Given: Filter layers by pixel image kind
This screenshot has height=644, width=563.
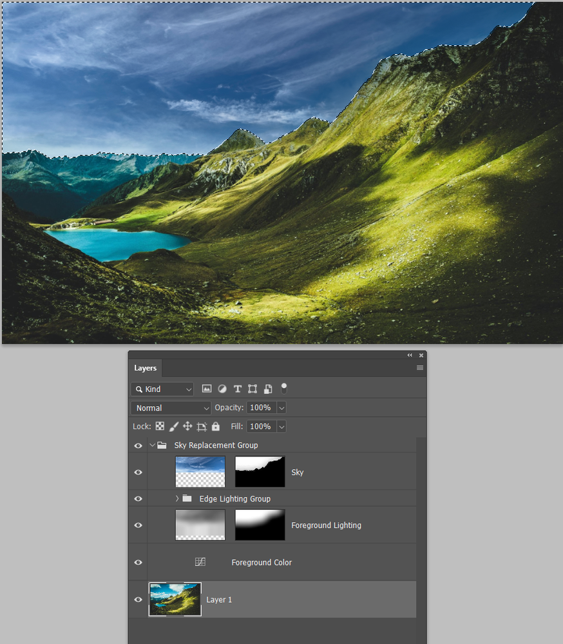Looking at the screenshot, I should click(x=207, y=389).
